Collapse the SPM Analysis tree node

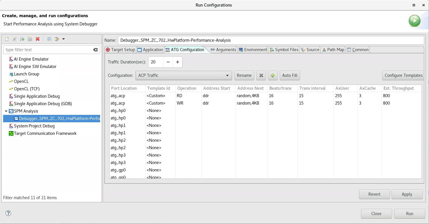tap(6, 111)
